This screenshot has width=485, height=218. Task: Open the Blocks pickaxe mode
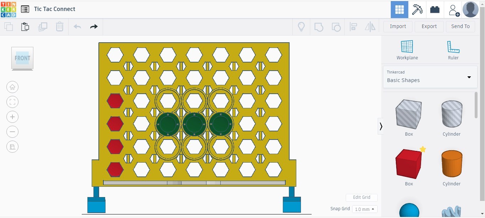click(x=417, y=10)
